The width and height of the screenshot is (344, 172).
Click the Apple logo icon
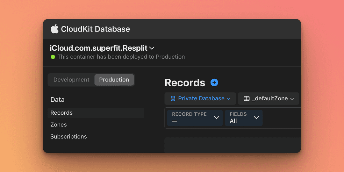55,29
